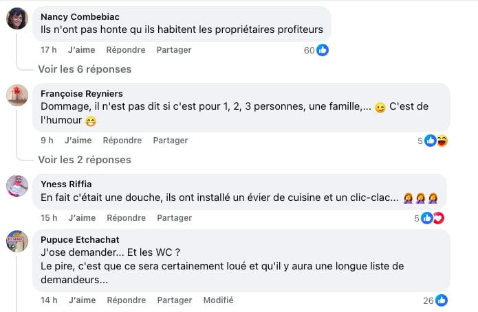Open the "Modifié" edit history link
The width and height of the screenshot is (478, 312).
point(218,300)
